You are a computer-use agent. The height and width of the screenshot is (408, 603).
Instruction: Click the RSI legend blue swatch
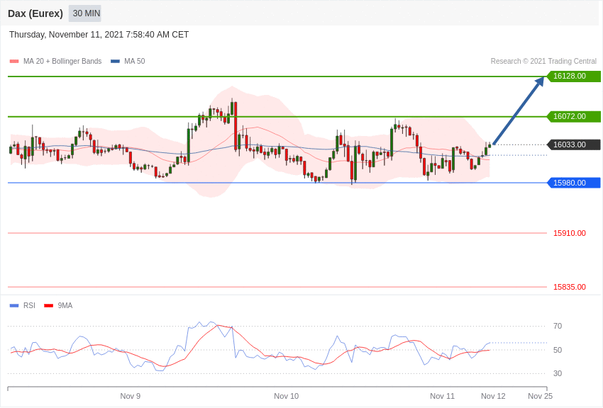click(x=14, y=305)
